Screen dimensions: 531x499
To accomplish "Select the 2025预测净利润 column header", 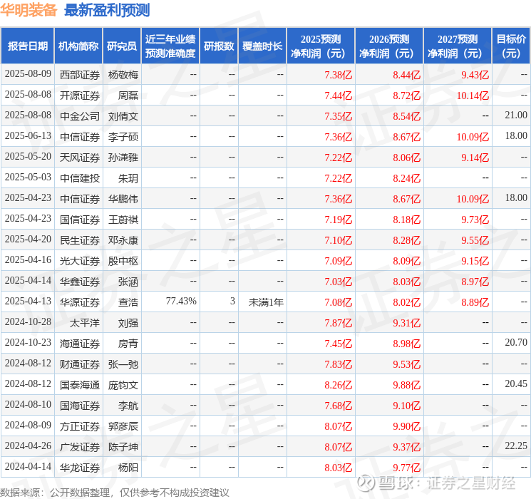I will 321,46.
